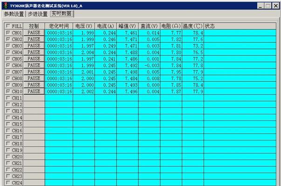The image size is (281, 186).
Task: Click the 电压(V) column header
Action: pyautogui.click(x=84, y=26)
